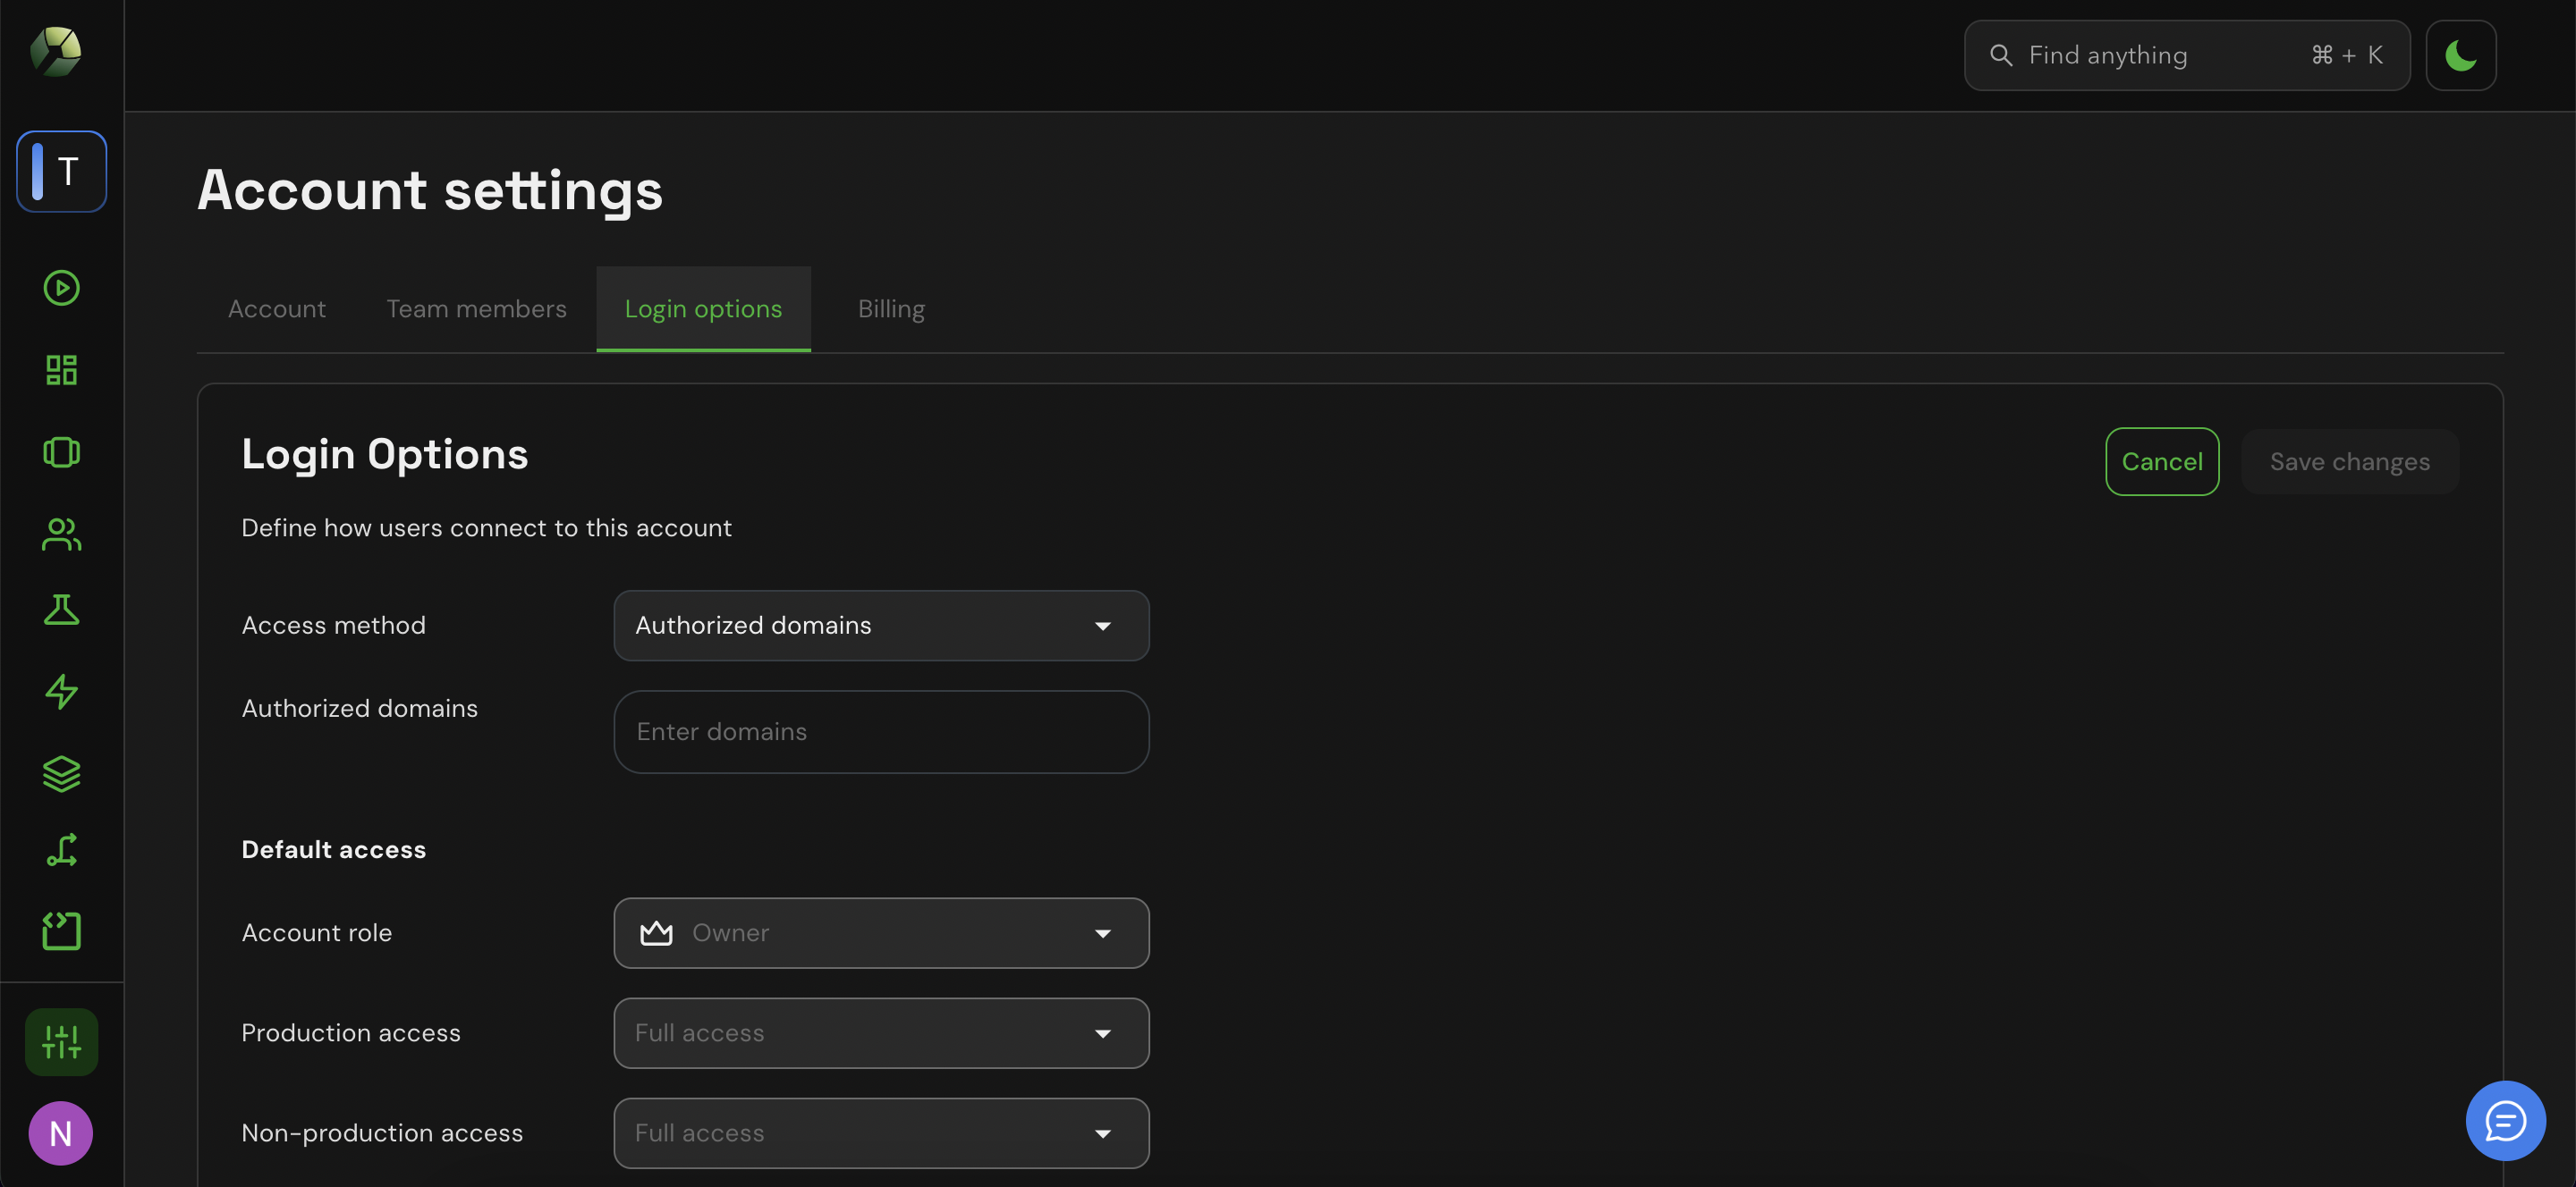Open the dashboard grid sidebar icon
Image resolution: width=2576 pixels, height=1187 pixels.
click(x=61, y=370)
